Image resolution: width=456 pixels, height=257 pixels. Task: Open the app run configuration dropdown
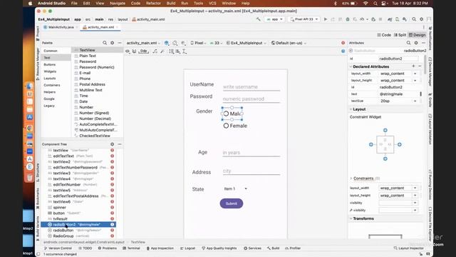274,19
